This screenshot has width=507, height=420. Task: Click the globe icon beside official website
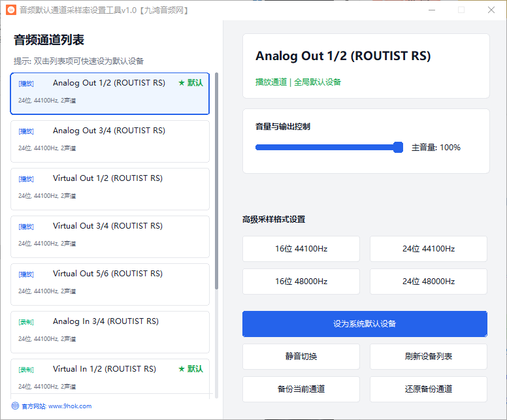(x=15, y=406)
